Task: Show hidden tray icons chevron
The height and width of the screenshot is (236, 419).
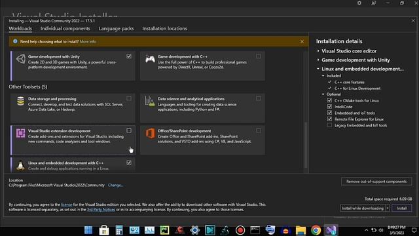Action: (366, 230)
